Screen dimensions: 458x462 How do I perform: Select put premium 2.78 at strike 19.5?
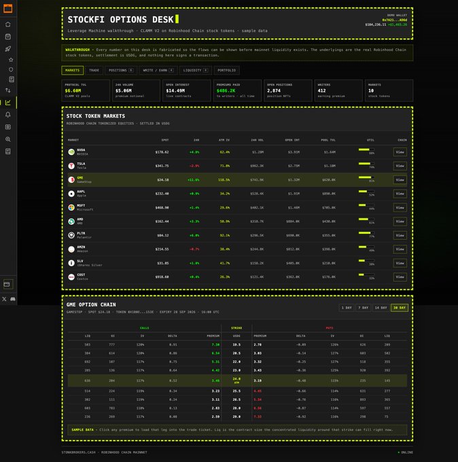point(258,344)
